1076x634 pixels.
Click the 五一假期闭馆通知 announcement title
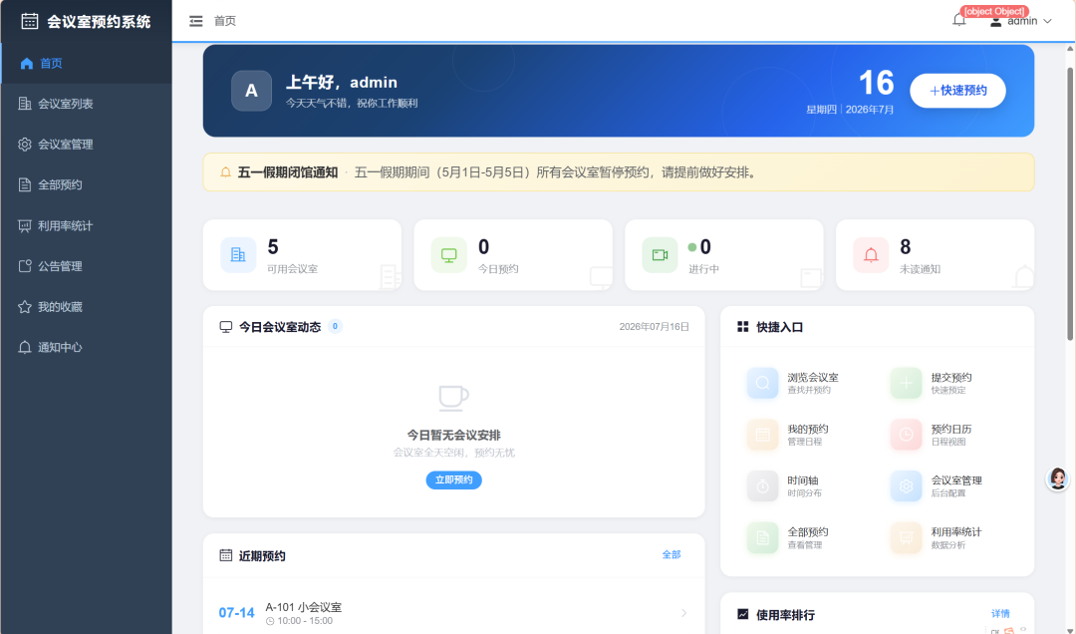tap(288, 172)
